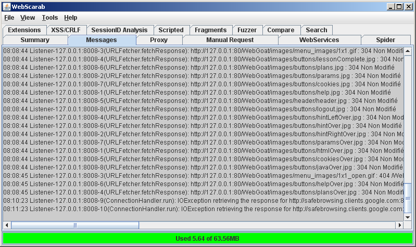
Task: Open the Manual Request tab
Action: 230,40
